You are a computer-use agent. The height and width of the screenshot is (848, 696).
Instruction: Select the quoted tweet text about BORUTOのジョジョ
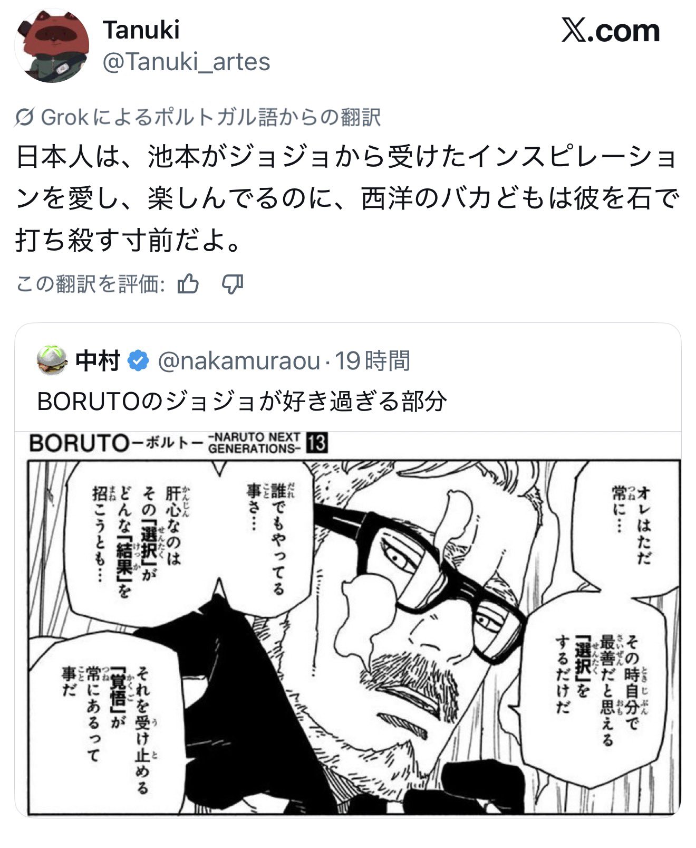click(242, 402)
